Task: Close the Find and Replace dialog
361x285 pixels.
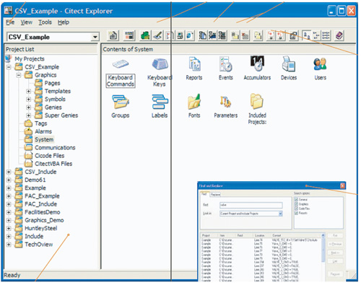Action: point(342,185)
